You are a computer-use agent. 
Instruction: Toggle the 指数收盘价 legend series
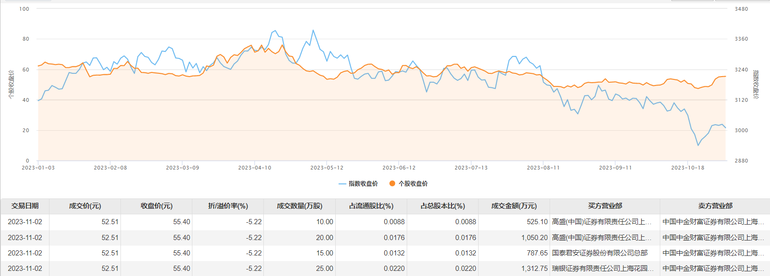click(x=363, y=184)
